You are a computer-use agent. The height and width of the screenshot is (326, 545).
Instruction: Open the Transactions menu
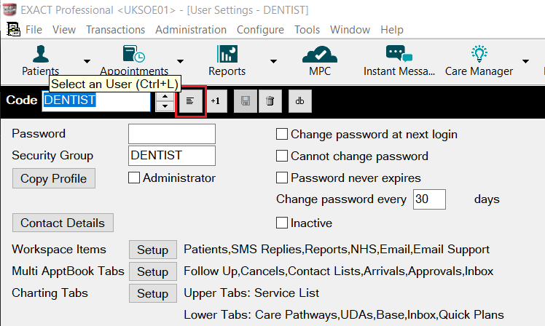pyautogui.click(x=115, y=30)
